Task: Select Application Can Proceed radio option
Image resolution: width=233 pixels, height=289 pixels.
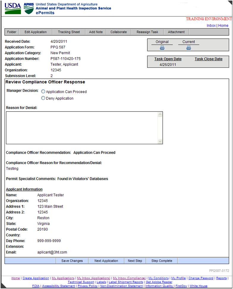Action: (x=43, y=91)
